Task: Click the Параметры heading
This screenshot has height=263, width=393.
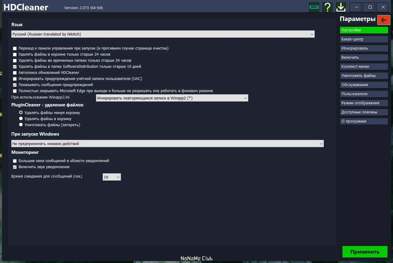Action: pos(358,19)
